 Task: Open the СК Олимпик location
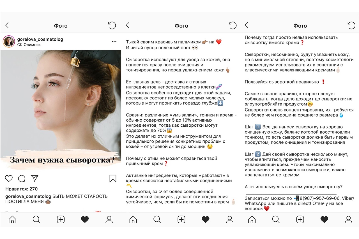(x=29, y=45)
